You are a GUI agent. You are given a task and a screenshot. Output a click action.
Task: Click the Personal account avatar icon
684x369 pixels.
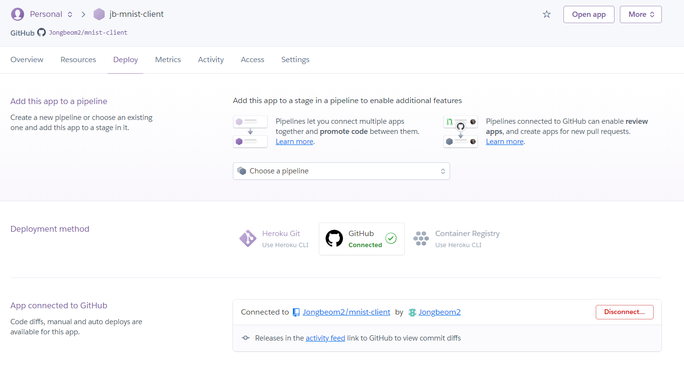[18, 14]
